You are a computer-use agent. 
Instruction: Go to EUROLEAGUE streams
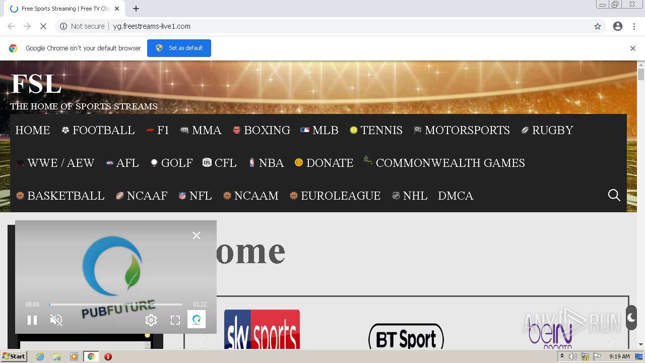(x=335, y=196)
